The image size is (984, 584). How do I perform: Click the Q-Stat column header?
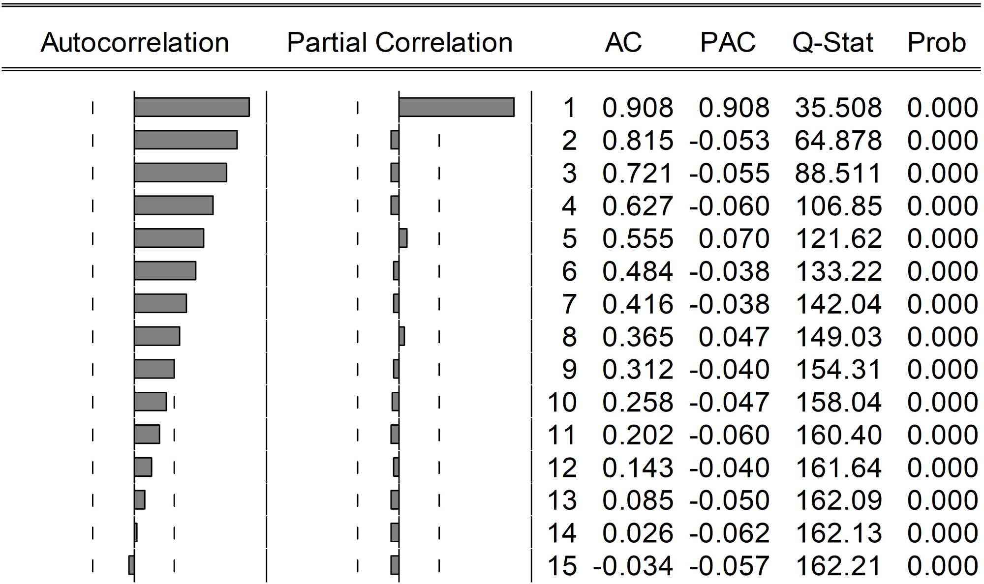click(832, 42)
